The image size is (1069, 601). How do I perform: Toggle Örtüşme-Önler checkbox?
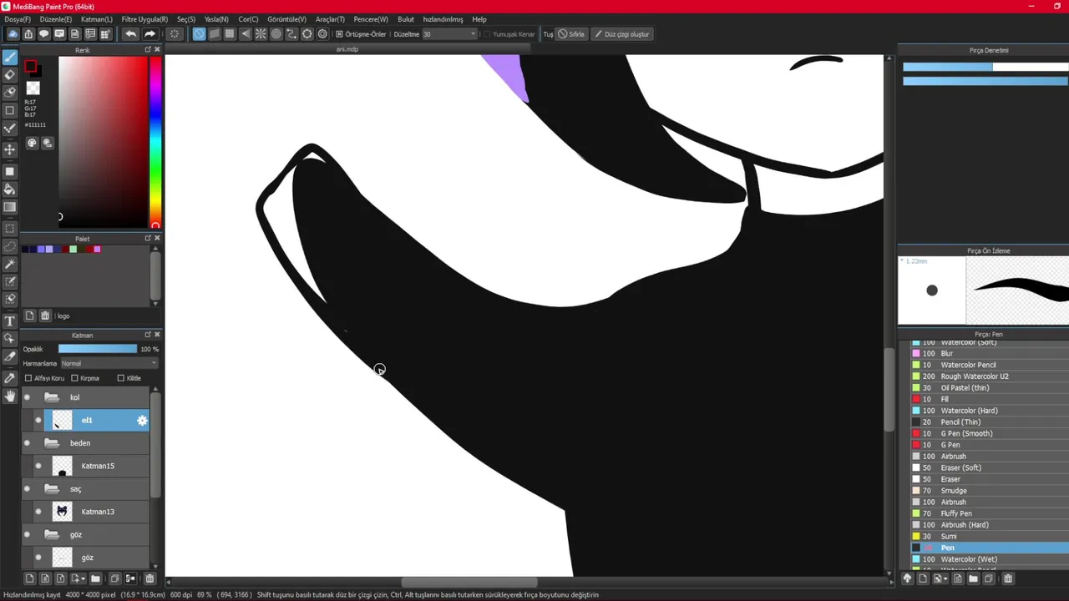(339, 34)
